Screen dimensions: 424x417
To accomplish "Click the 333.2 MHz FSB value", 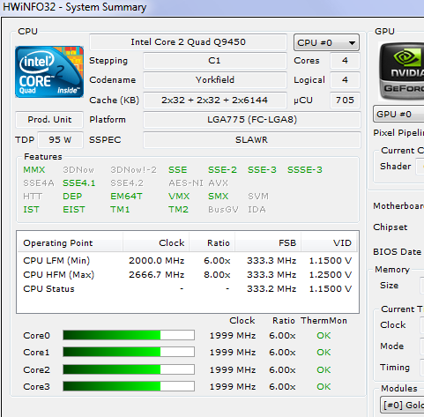I will (x=272, y=289).
